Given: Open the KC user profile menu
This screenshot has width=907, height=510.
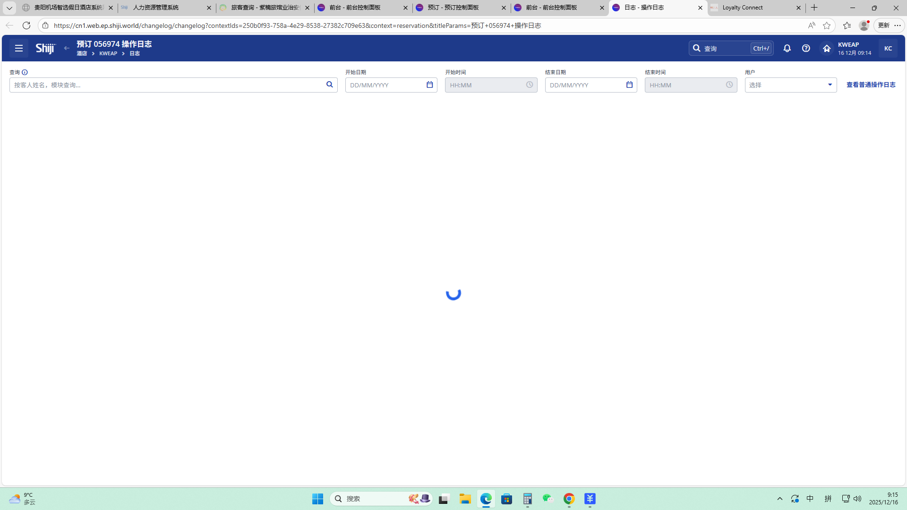Looking at the screenshot, I should point(888,48).
